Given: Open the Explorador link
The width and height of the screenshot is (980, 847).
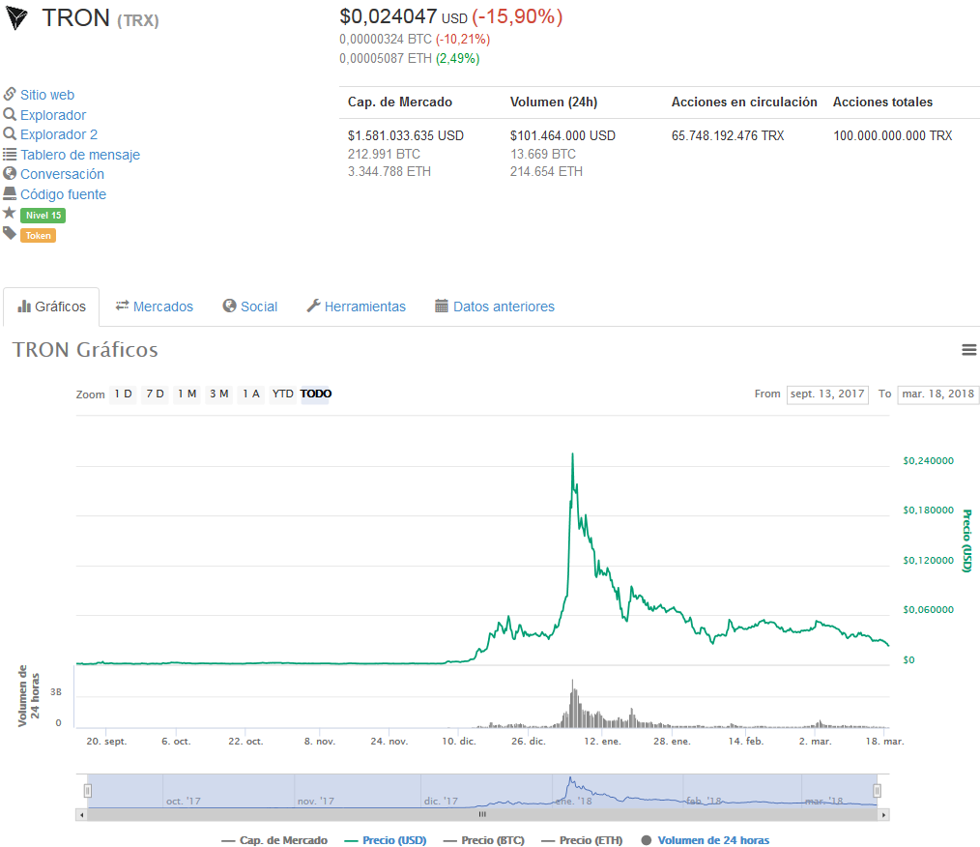Looking at the screenshot, I should pyautogui.click(x=53, y=115).
